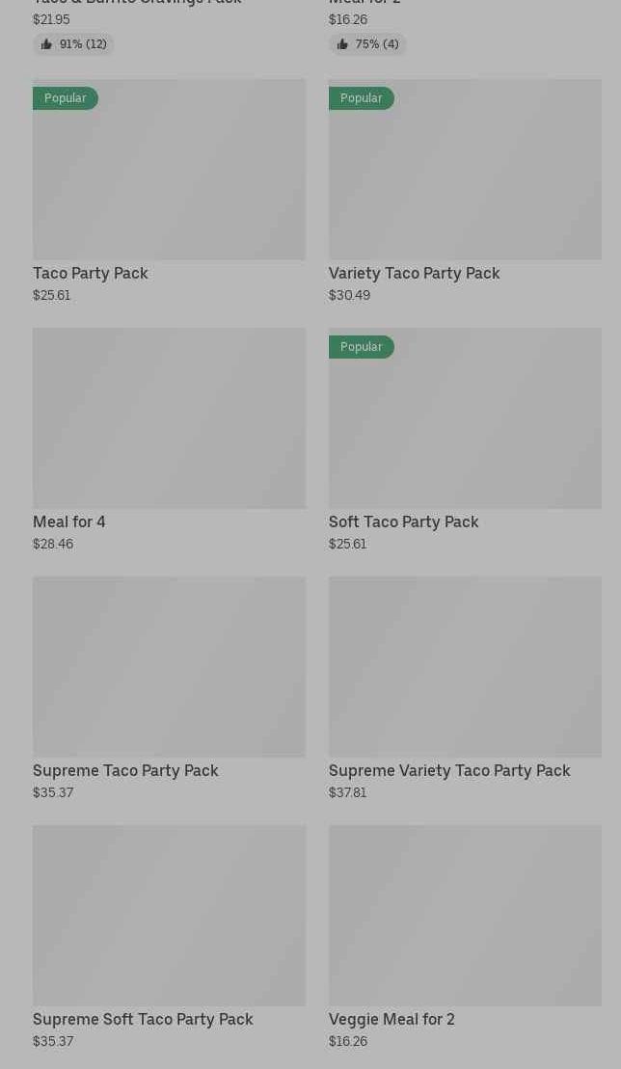Click the Variety Taco Party Pack title

(x=415, y=274)
